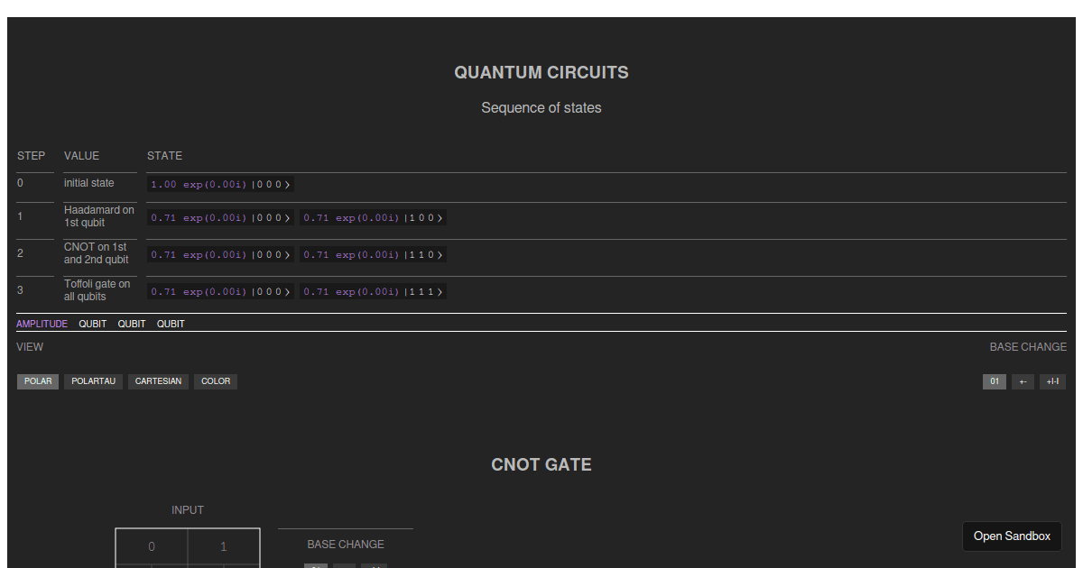1083x568 pixels.
Task: Select the COLOR view icon
Action: click(x=215, y=381)
